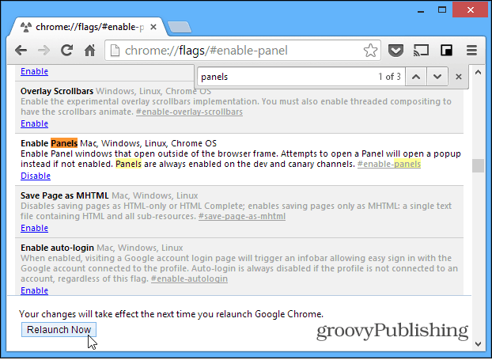Click the 'Enable auto-login' title

pos(57,248)
